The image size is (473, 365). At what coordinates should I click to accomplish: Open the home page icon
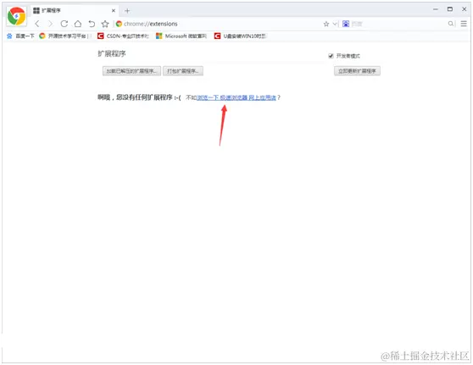point(78,24)
